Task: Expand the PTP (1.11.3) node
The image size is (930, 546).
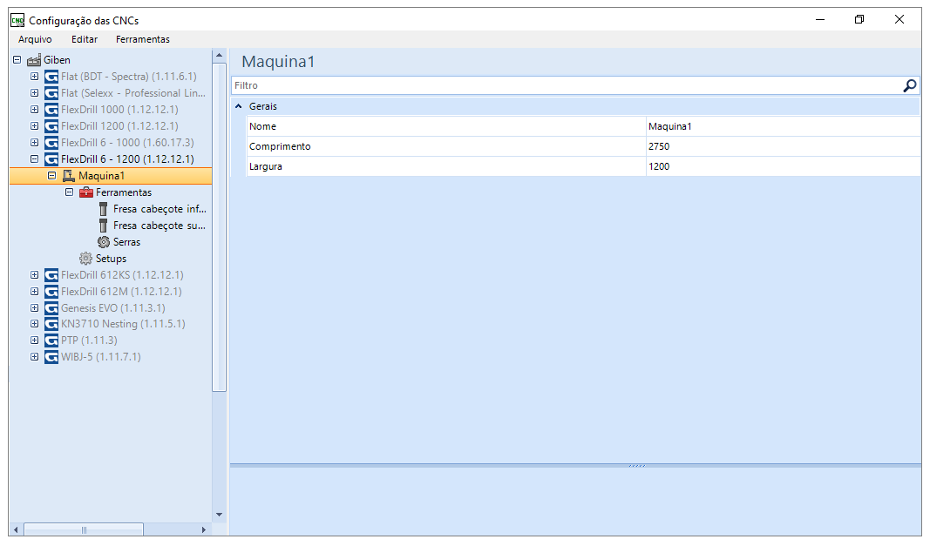Action: (x=34, y=340)
